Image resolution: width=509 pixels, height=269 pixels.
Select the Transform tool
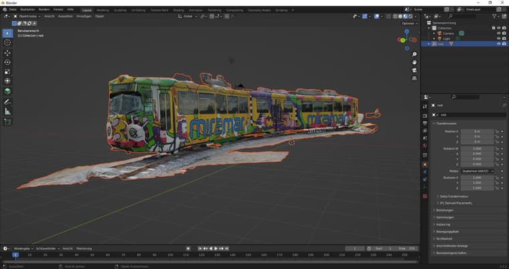pos(7,81)
